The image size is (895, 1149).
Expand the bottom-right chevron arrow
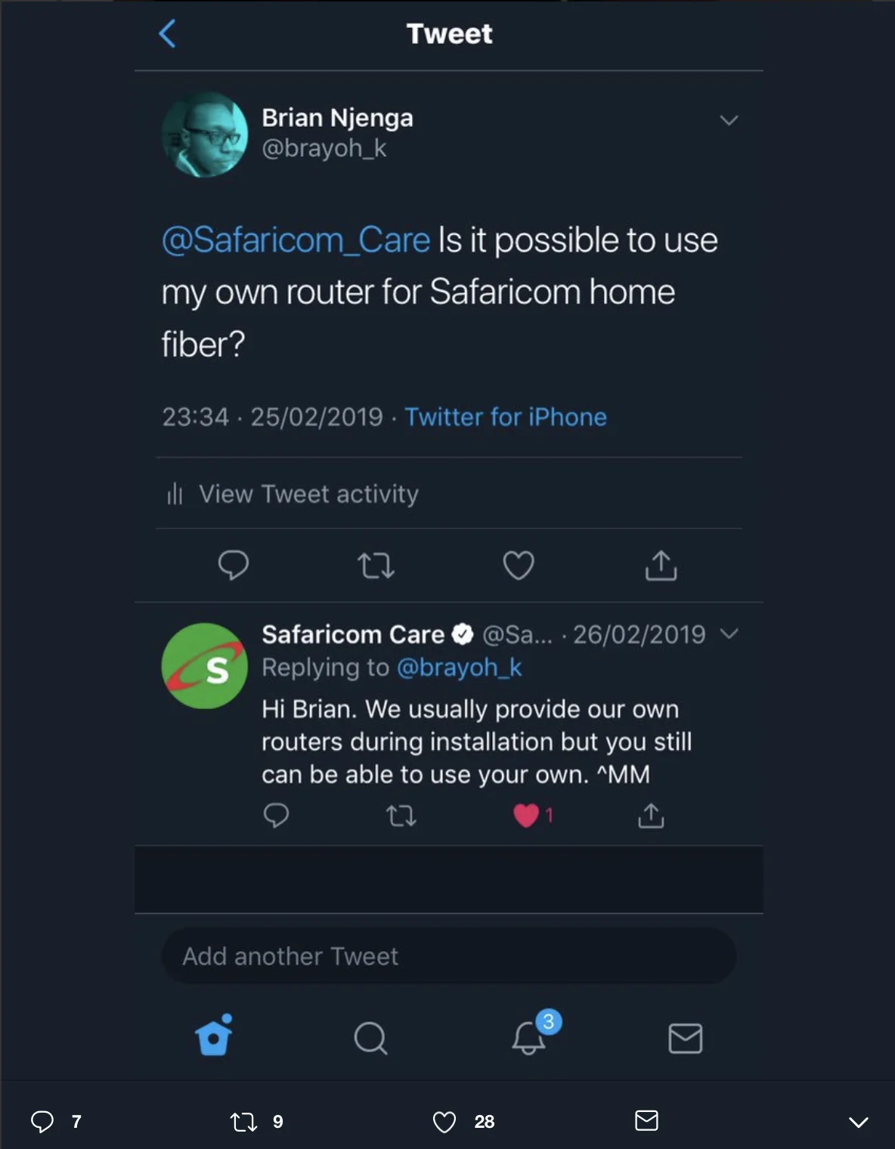pyautogui.click(x=858, y=1122)
